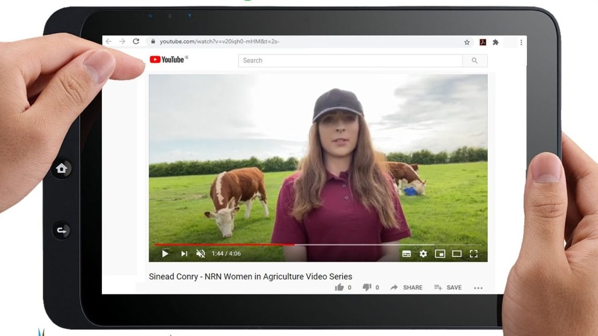Image resolution: width=598 pixels, height=336 pixels.
Task: Bookmark page with the star icon
Action: (467, 42)
